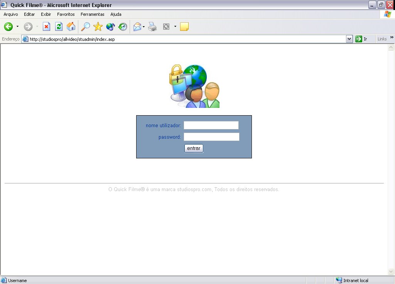Open Favorites star icon
395x284 pixels.
point(98,27)
